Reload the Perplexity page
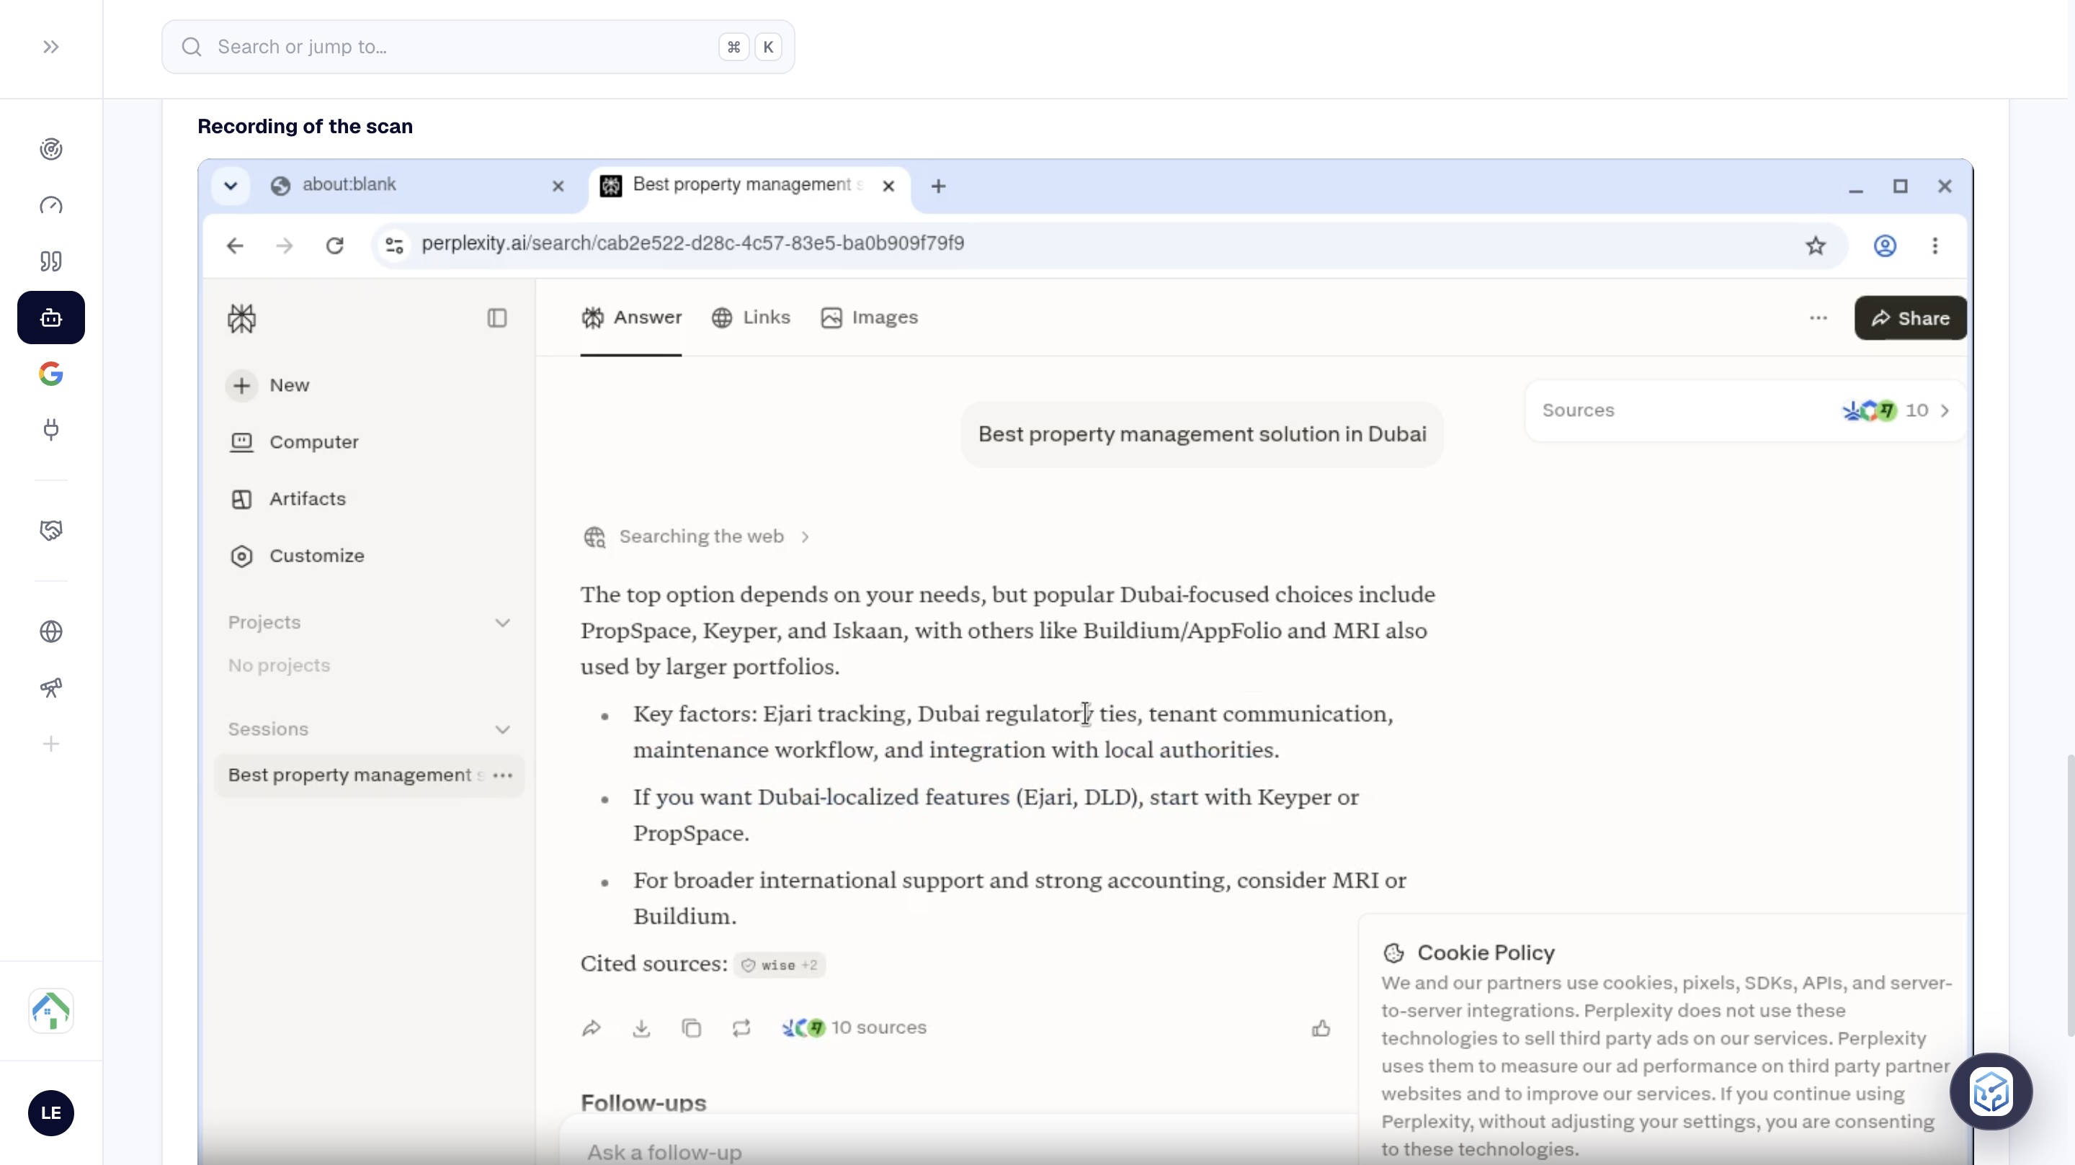The height and width of the screenshot is (1165, 2075). (335, 246)
